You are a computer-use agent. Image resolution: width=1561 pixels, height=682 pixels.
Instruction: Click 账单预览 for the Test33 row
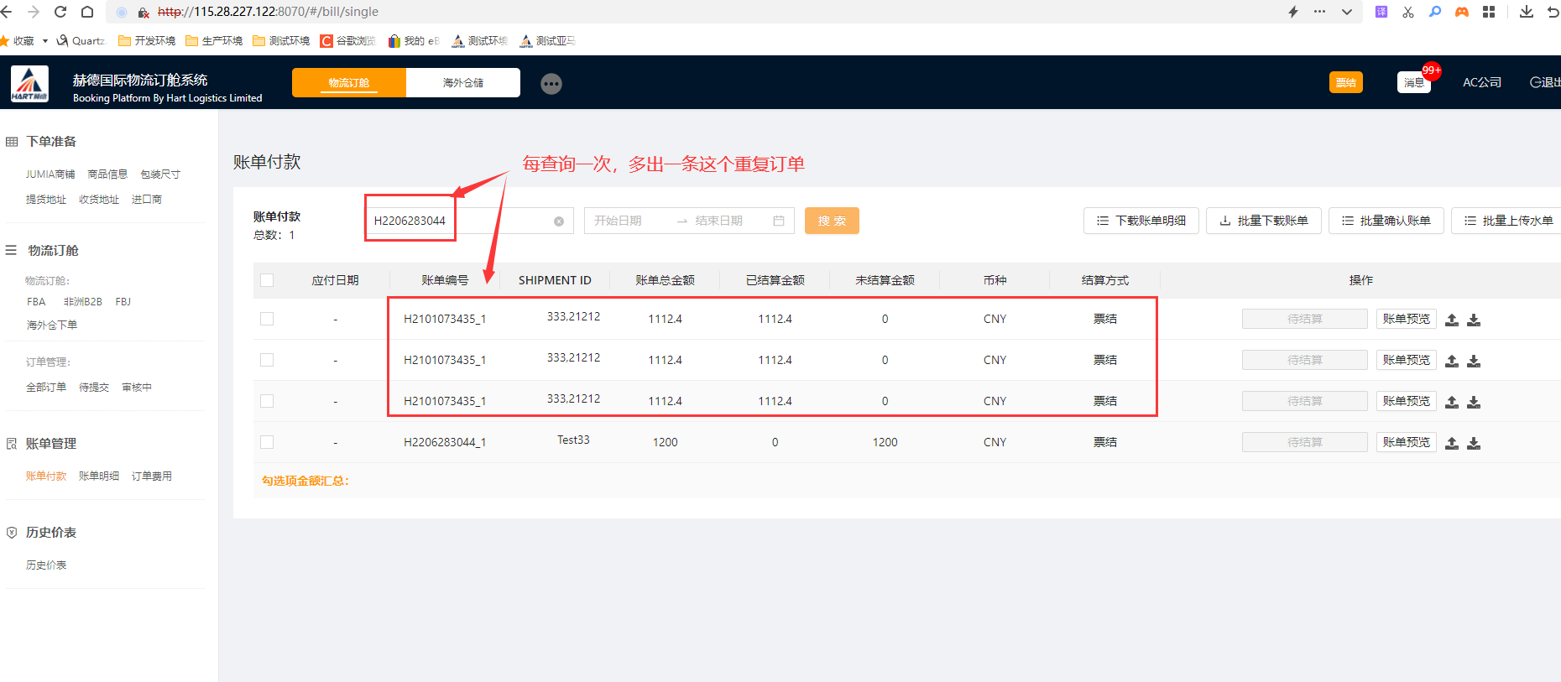click(1406, 442)
